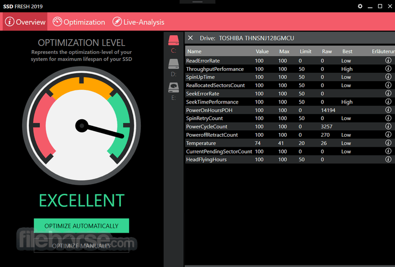The width and height of the screenshot is (395, 267).
Task: Sort by the Name column header
Action: click(194, 51)
